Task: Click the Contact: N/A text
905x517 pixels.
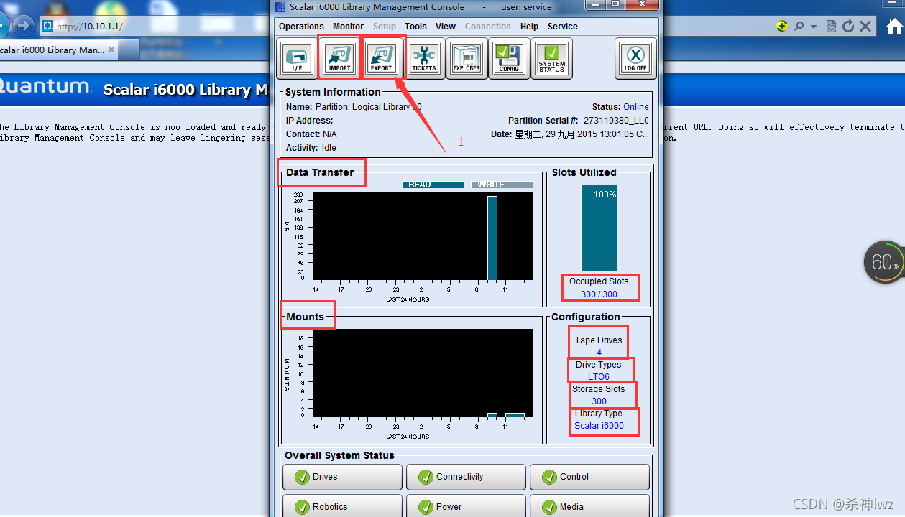Action: pyautogui.click(x=312, y=134)
